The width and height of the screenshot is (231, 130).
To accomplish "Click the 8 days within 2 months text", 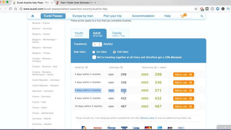I will tap(88, 98).
